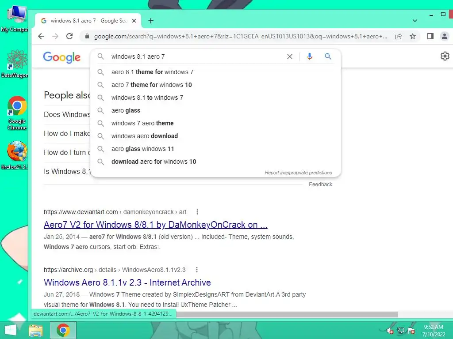Expand the tab search chevron
453x339 pixels.
415,21
